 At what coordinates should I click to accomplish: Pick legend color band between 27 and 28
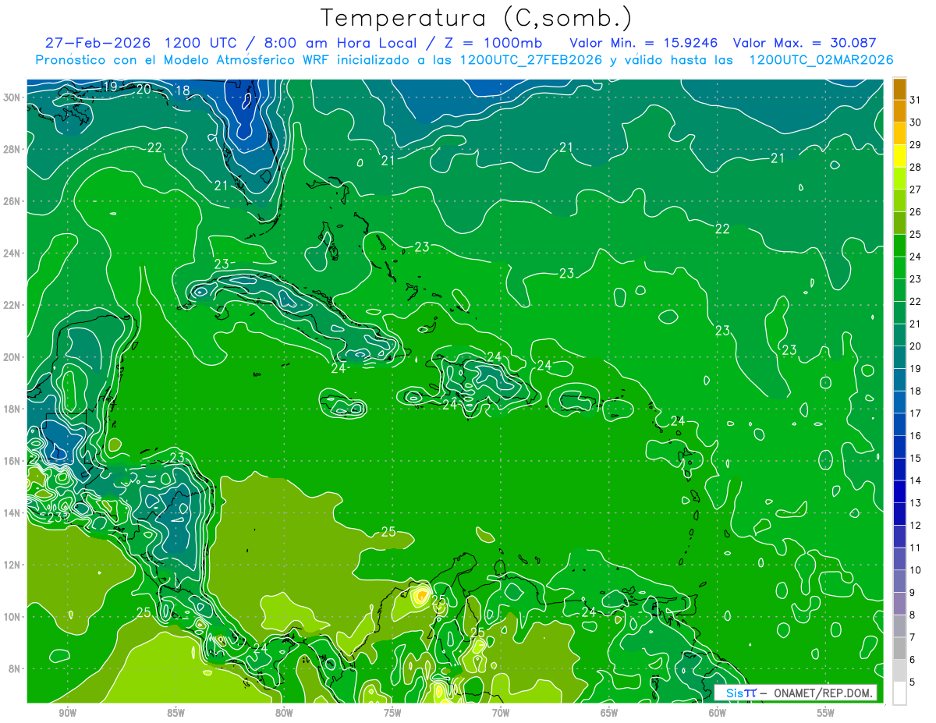click(899, 178)
